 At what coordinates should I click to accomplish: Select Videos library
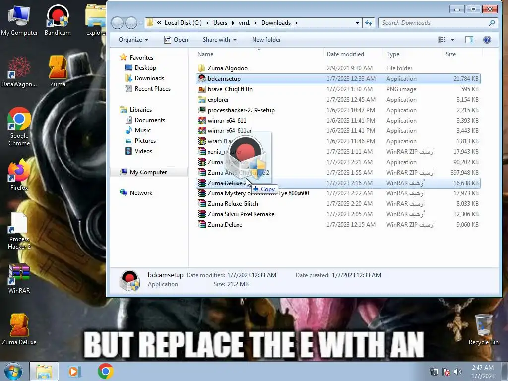coord(139,151)
